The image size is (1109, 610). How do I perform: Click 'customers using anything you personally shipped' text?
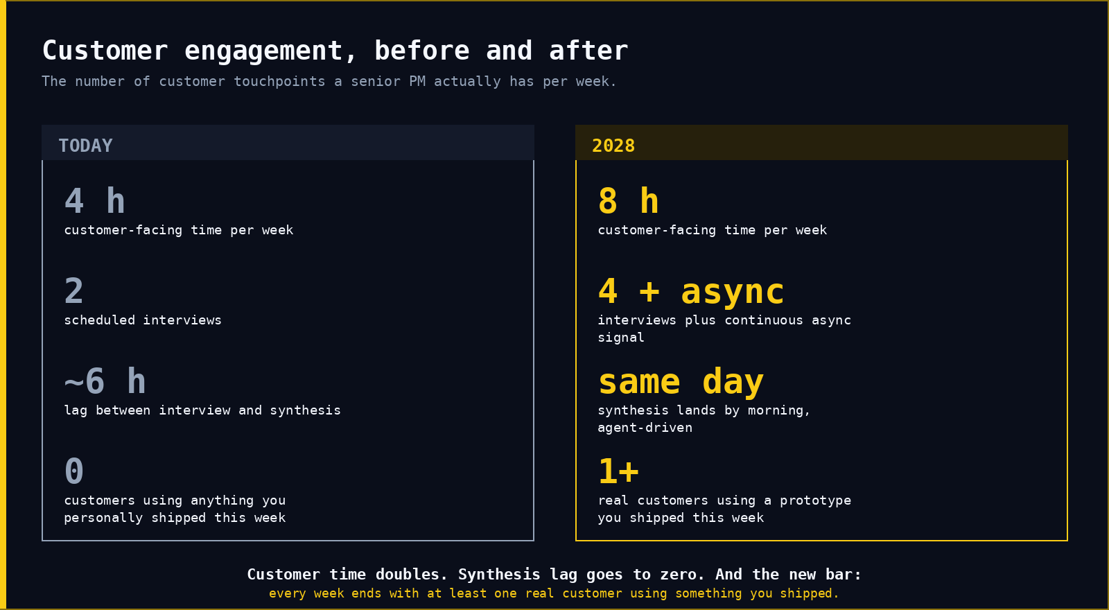pos(175,509)
